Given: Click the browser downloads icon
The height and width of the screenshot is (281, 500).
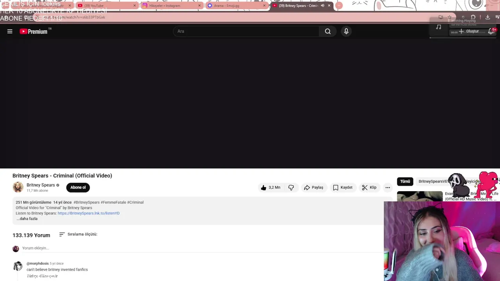Looking at the screenshot, I should (487, 17).
